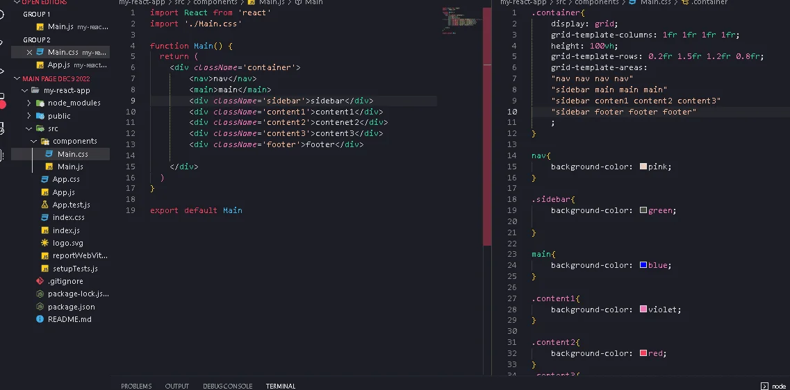
Task: Click the JS icon of Main.js under components
Action: 49,167
